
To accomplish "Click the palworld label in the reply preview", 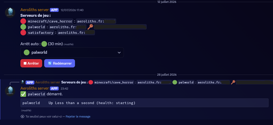I will (186, 82).
